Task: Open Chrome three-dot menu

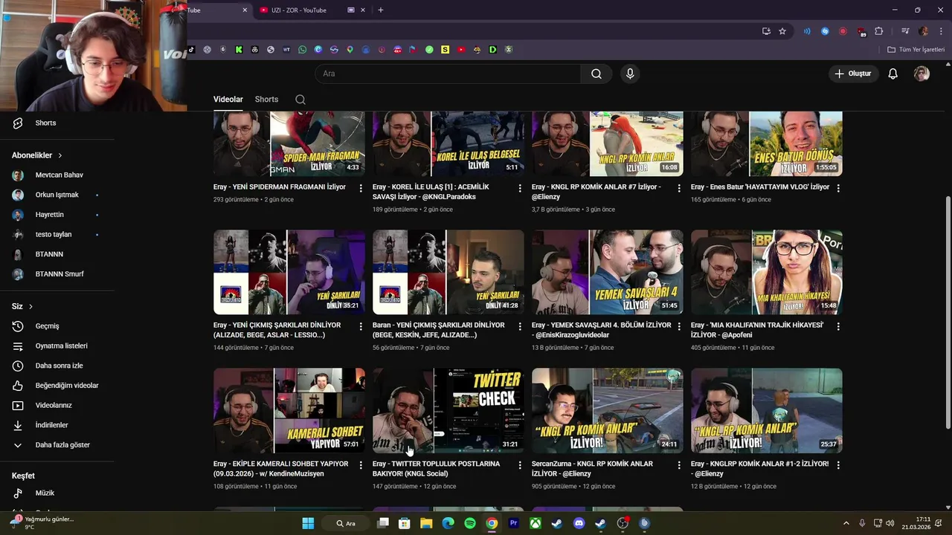Action: [939, 31]
